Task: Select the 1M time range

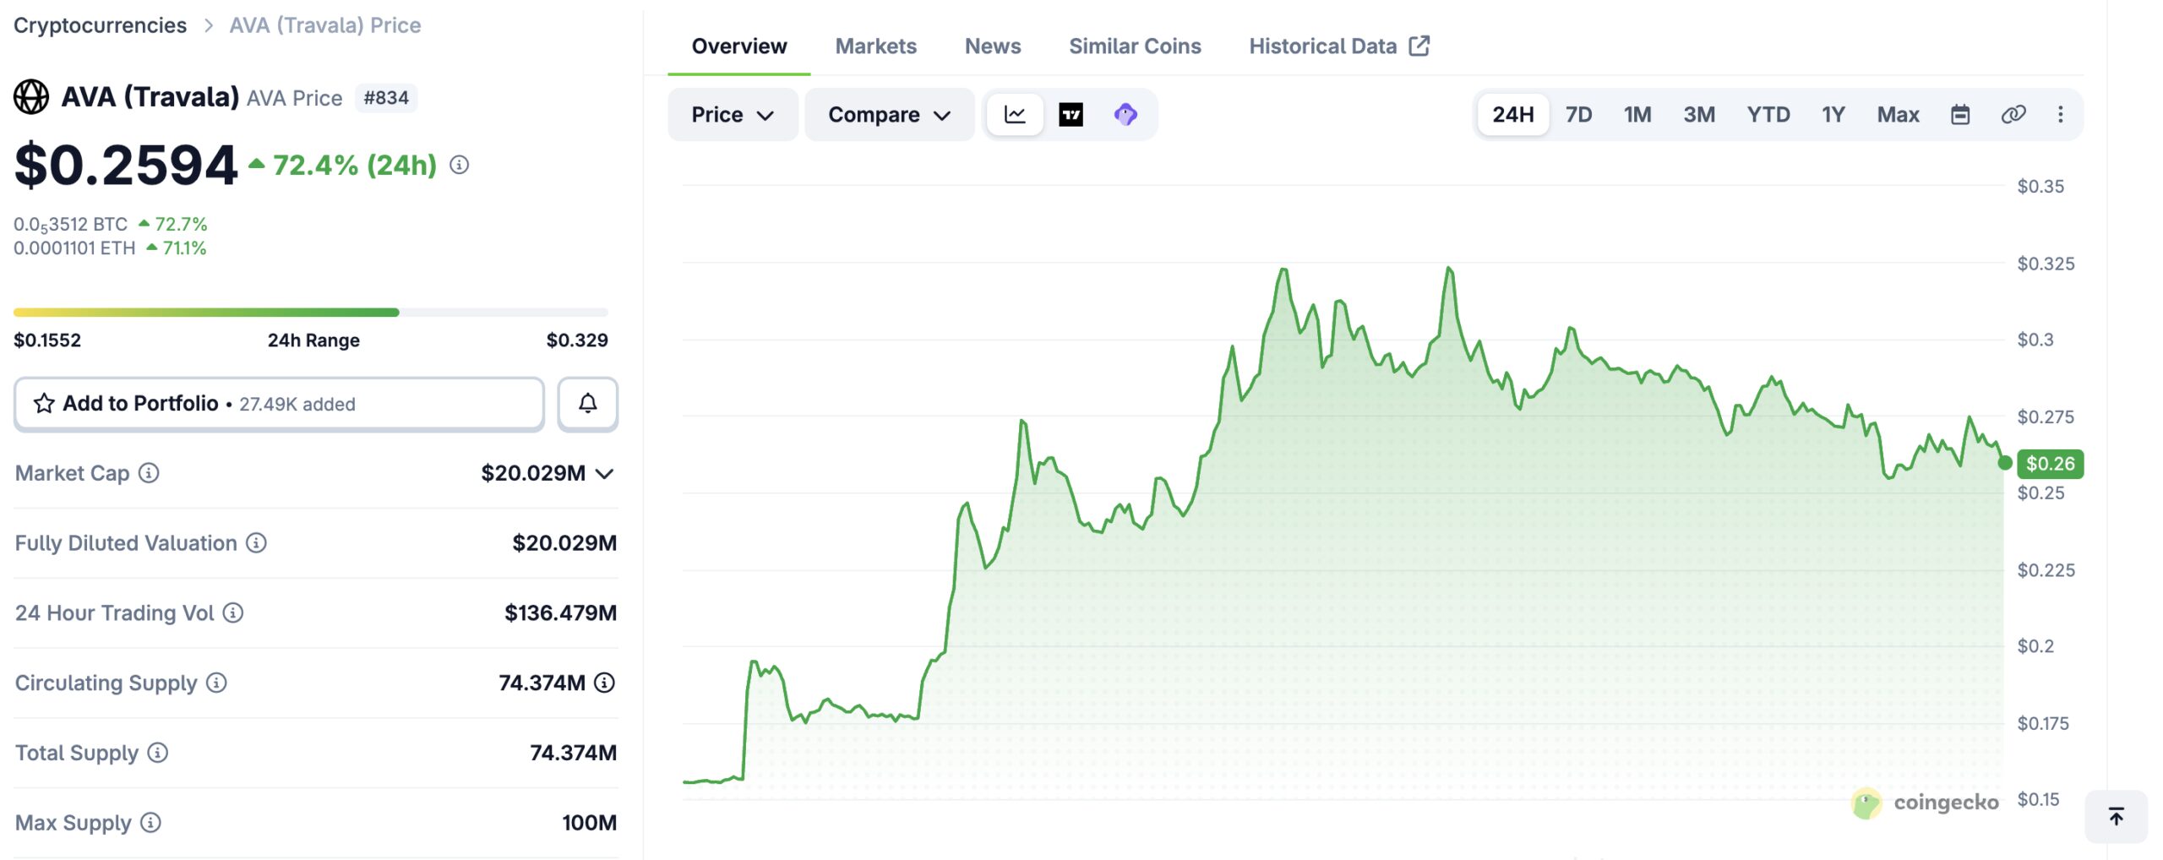Action: point(1637,114)
